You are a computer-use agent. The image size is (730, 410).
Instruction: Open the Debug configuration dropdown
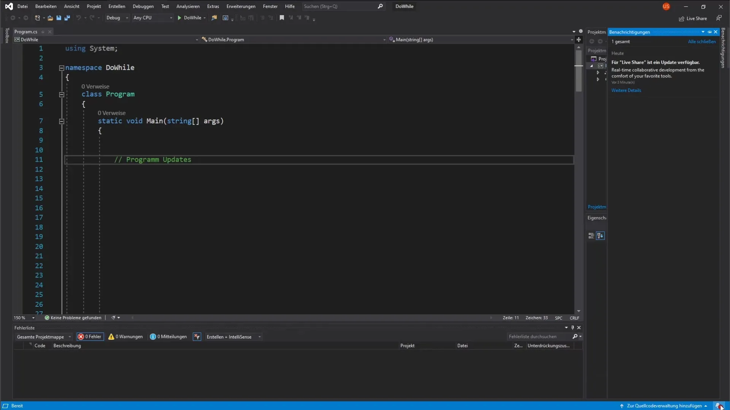click(x=117, y=18)
